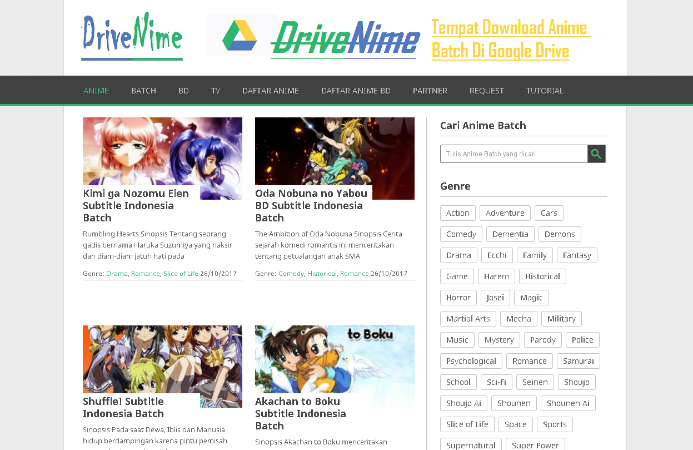Pick the Samurai genre tag
This screenshot has height=450, width=693.
pos(579,361)
